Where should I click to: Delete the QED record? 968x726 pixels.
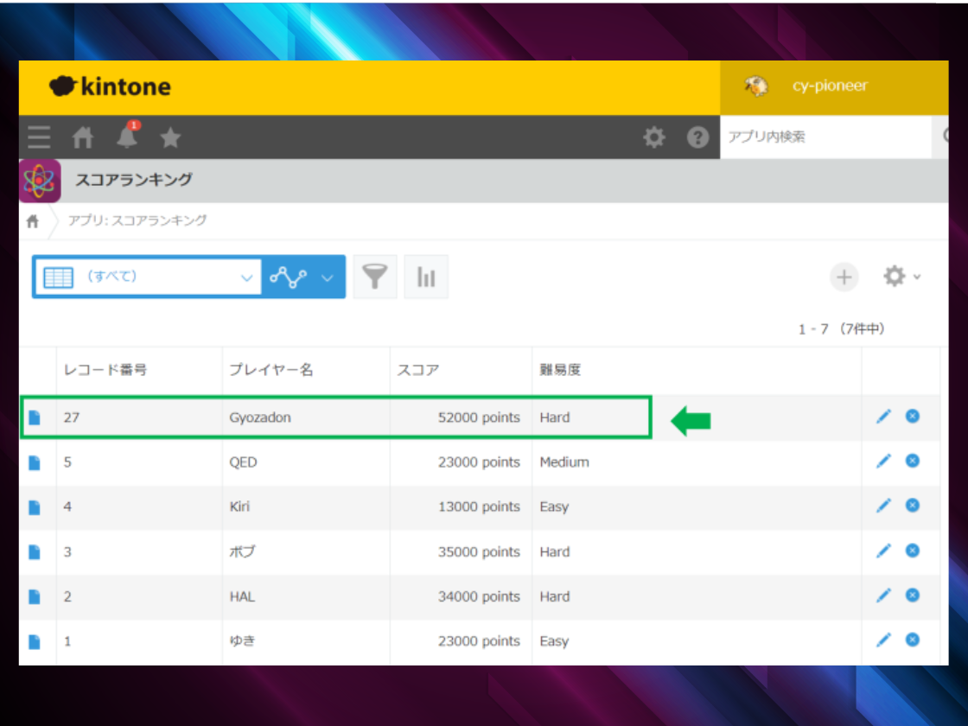click(912, 462)
